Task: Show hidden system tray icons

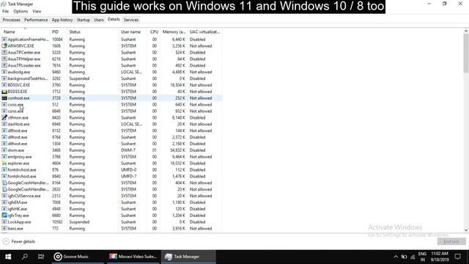Action: (x=396, y=257)
